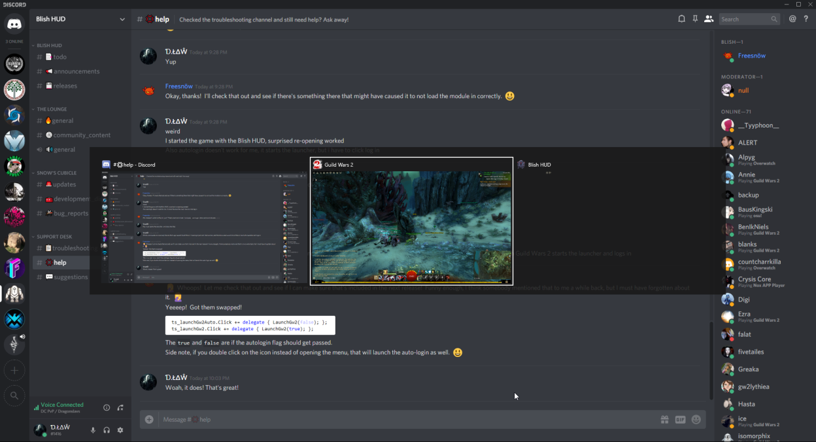Collapse THE LOUNGE category
This screenshot has width=816, height=442.
tap(51, 109)
